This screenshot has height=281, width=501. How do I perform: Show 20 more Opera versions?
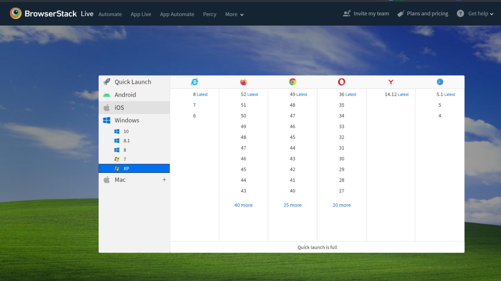coord(342,205)
